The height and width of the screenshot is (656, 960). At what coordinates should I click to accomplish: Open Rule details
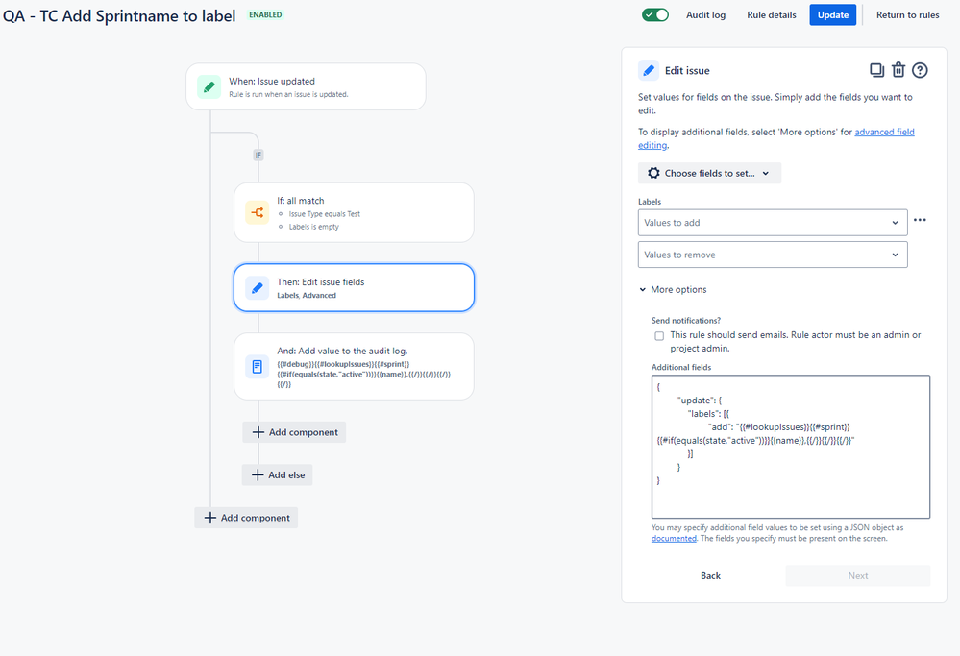tap(772, 14)
